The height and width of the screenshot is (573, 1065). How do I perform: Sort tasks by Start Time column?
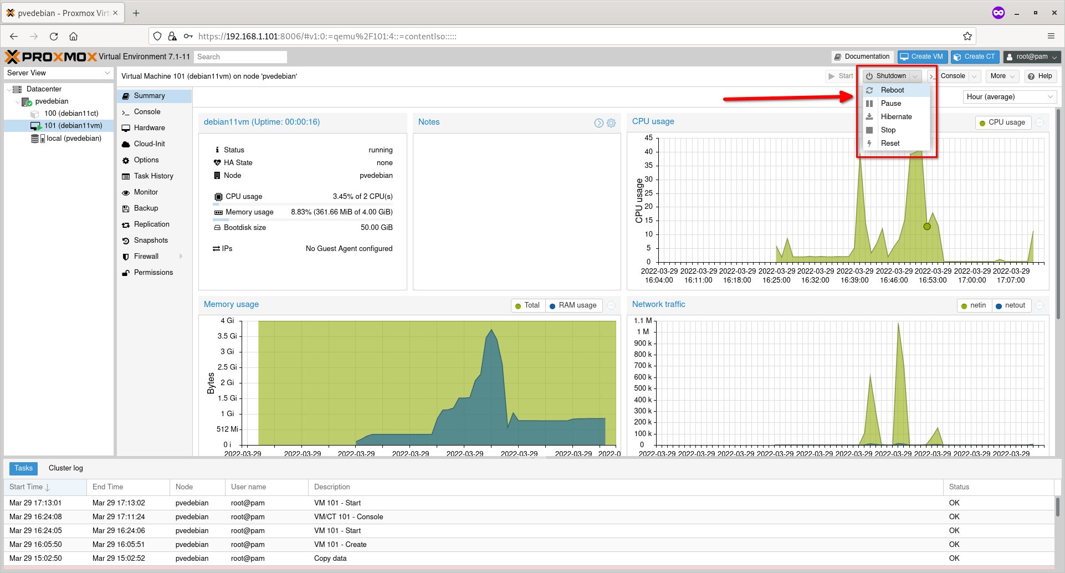click(x=45, y=487)
